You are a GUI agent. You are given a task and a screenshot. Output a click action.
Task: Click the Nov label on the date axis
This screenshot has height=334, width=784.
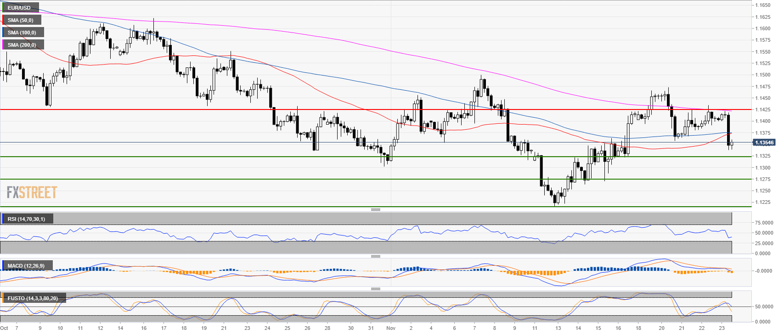[391, 328]
